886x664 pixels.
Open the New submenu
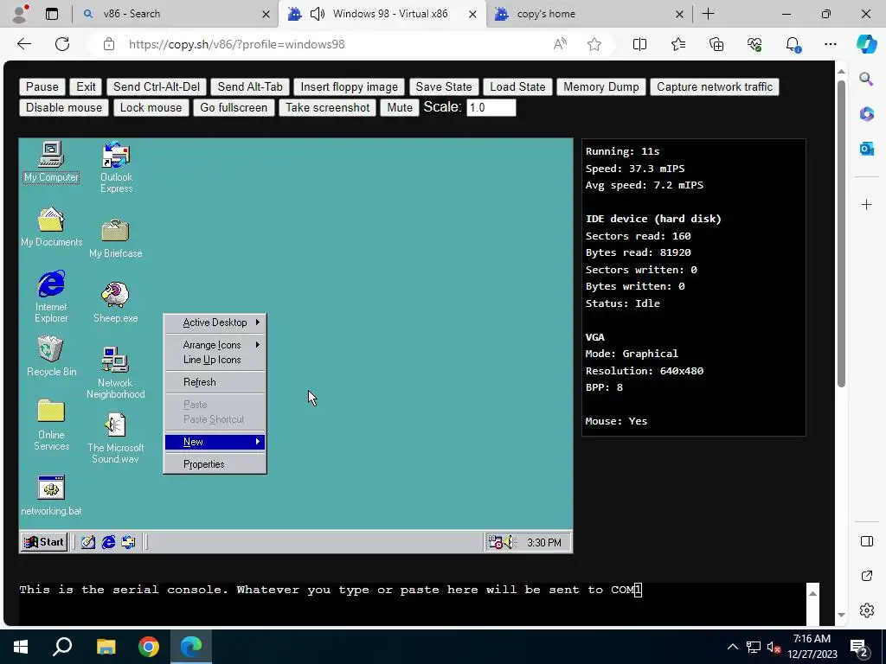coord(215,442)
